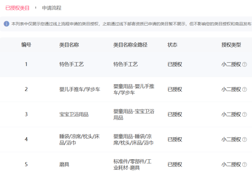Image resolution: width=252 pixels, height=189 pixels.
Task: Click help icon beside 小二授权 in row 4
Action: click(245, 140)
